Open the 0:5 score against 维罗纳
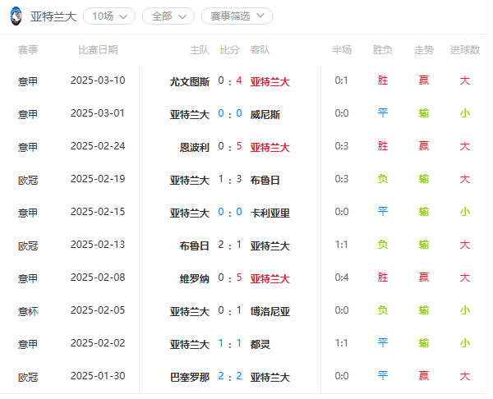Screen dimensions: 493x399 click(230, 277)
